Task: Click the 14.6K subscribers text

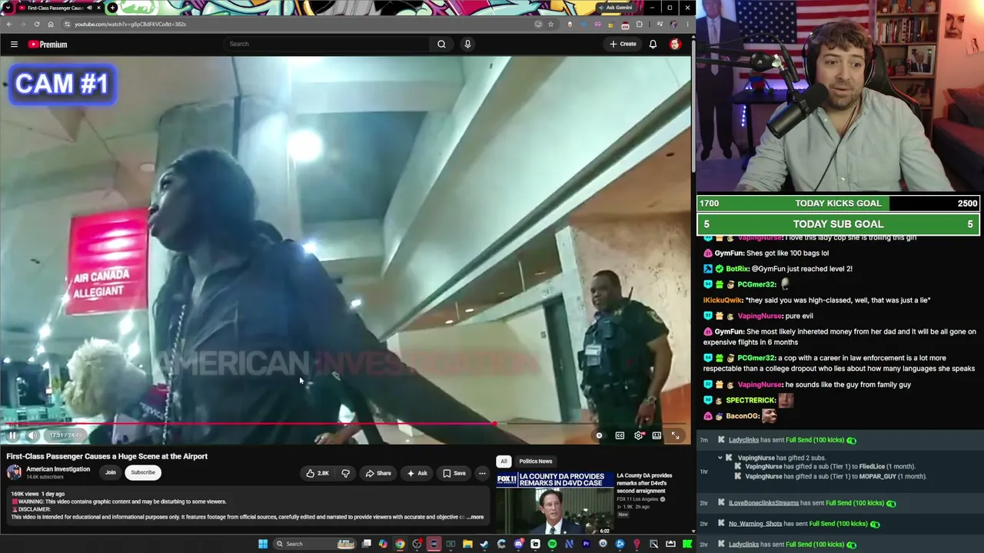Action: (45, 477)
